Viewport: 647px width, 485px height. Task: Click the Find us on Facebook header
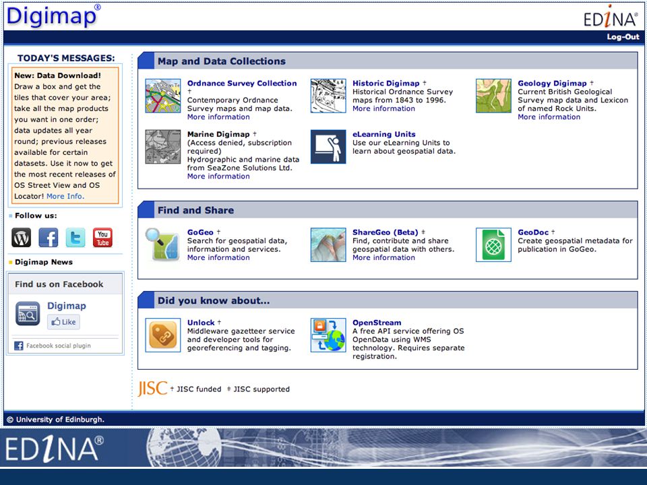coord(59,284)
